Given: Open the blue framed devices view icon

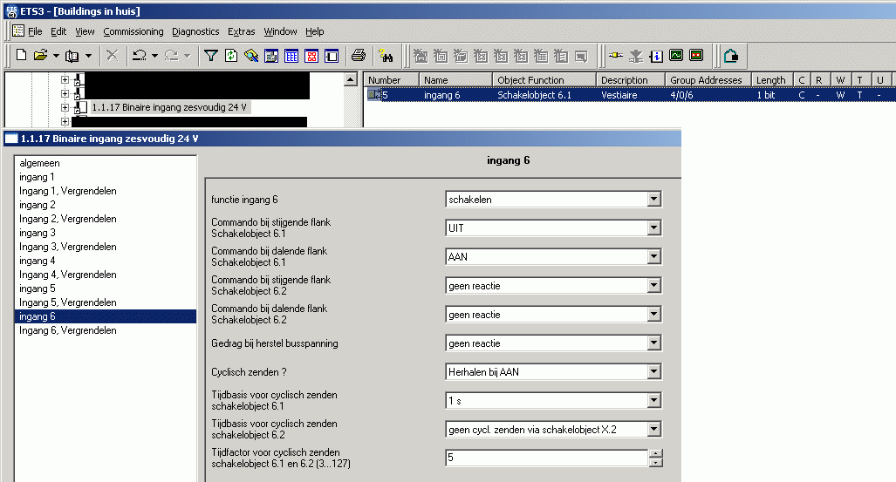Looking at the screenshot, I should click(332, 56).
